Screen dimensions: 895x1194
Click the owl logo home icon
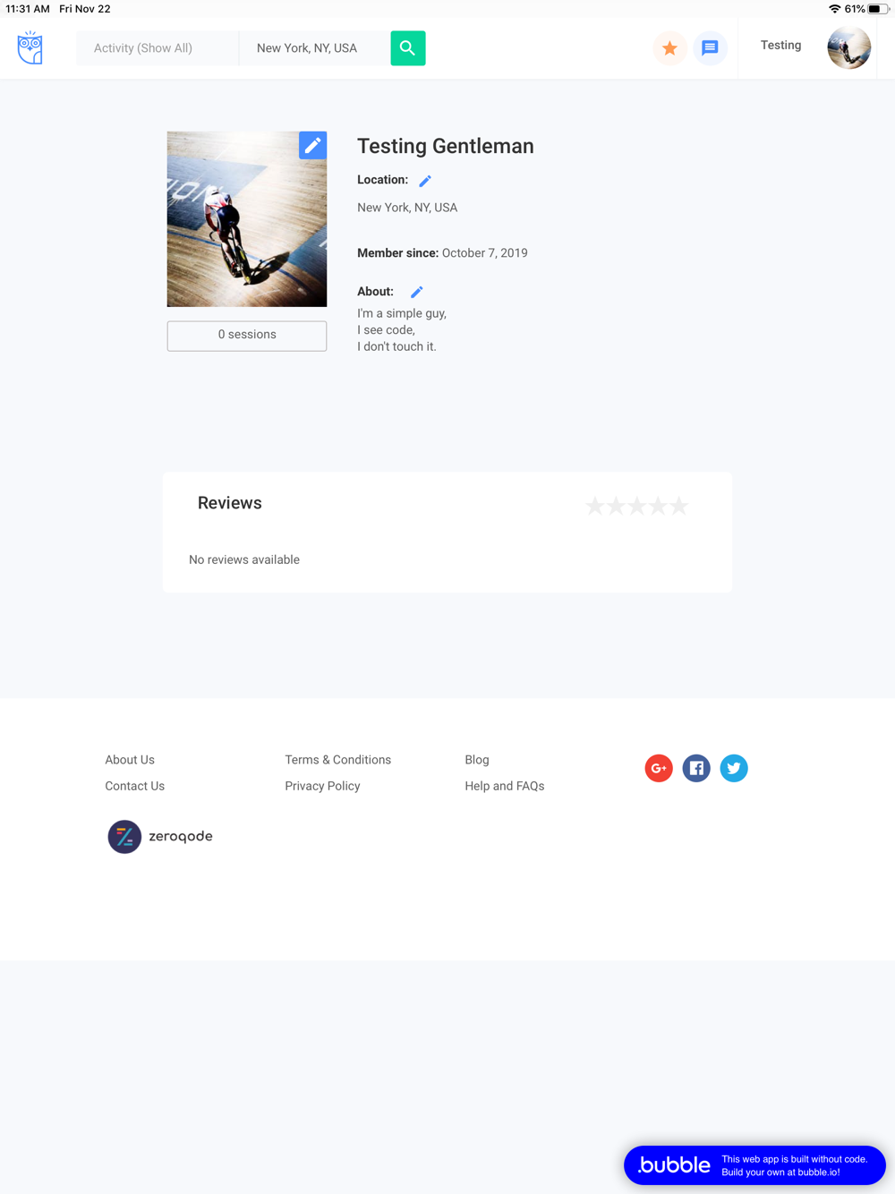point(30,47)
